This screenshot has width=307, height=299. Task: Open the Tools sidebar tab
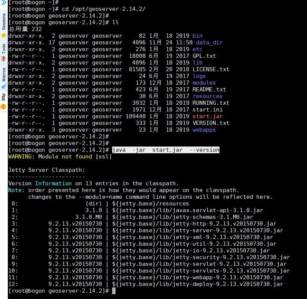(x=4, y=52)
